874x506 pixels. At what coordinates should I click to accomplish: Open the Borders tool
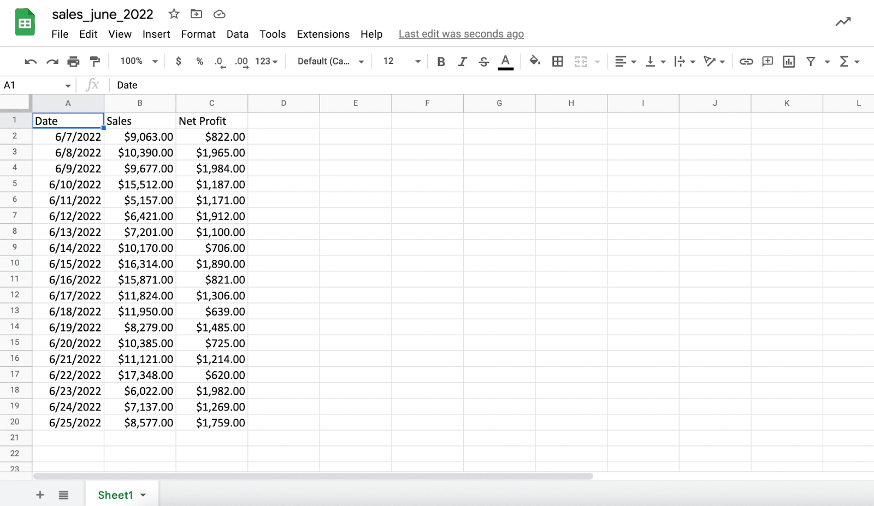coord(557,62)
